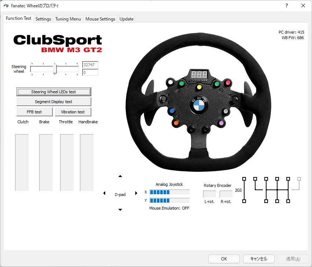The width and height of the screenshot is (312, 267).
Task: Click the steering value field showing 32747
Action: (x=90, y=65)
